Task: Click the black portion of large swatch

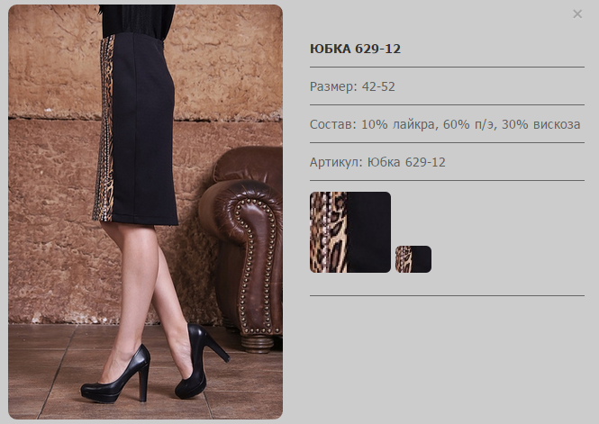Action: tap(368, 232)
